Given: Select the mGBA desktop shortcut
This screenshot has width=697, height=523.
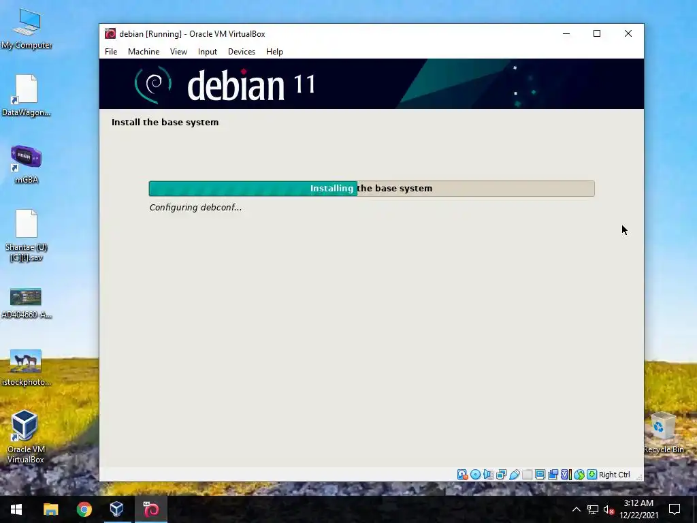Looking at the screenshot, I should pyautogui.click(x=27, y=164).
